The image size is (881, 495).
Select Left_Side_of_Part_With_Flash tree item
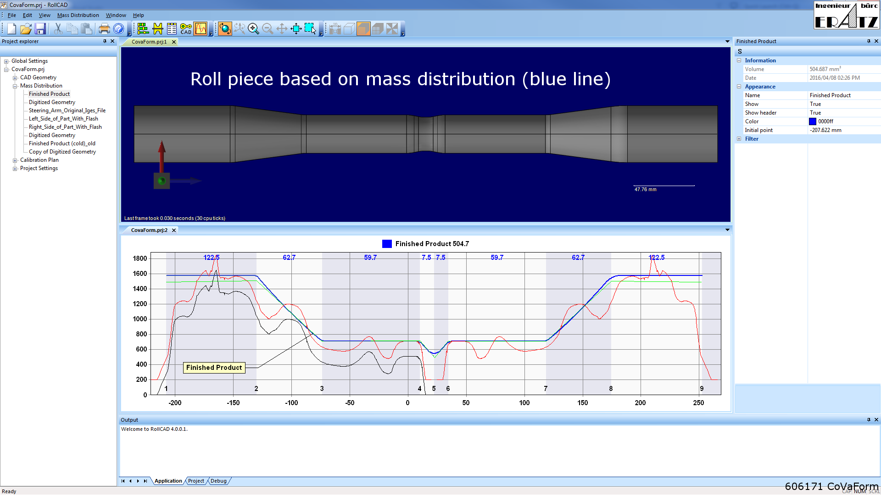pos(63,119)
